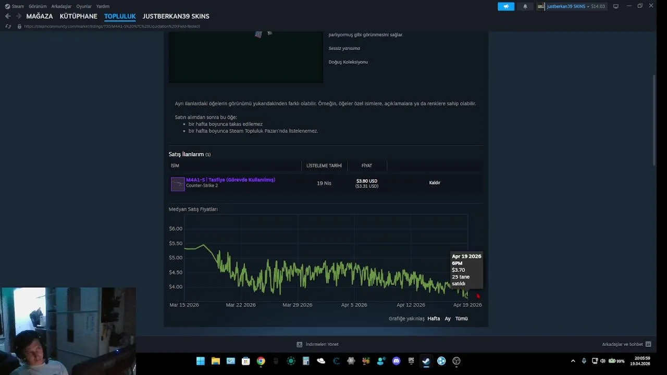Open Arkadaşlar ve Sohbet panel
This screenshot has height=375, width=667.
click(x=622, y=344)
